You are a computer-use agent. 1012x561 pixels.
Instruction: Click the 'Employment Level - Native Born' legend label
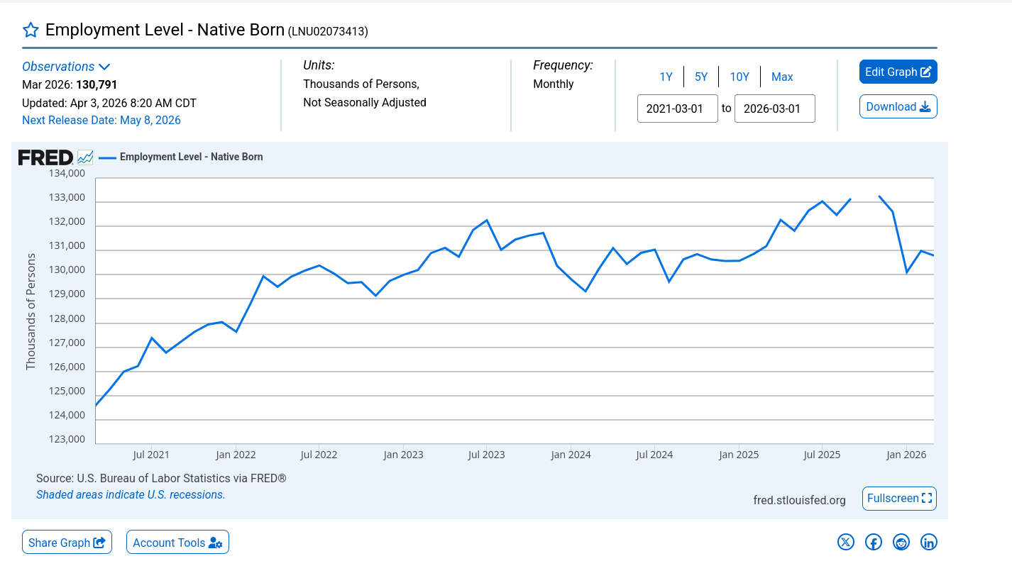[192, 157]
